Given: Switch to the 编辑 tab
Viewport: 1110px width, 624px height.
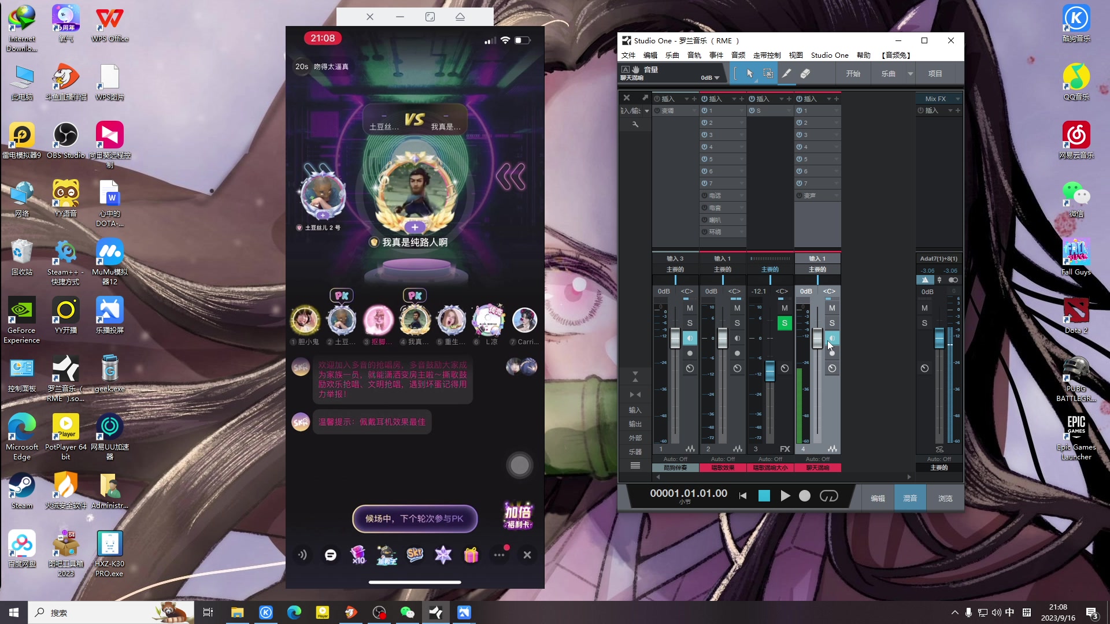Looking at the screenshot, I should point(878,498).
